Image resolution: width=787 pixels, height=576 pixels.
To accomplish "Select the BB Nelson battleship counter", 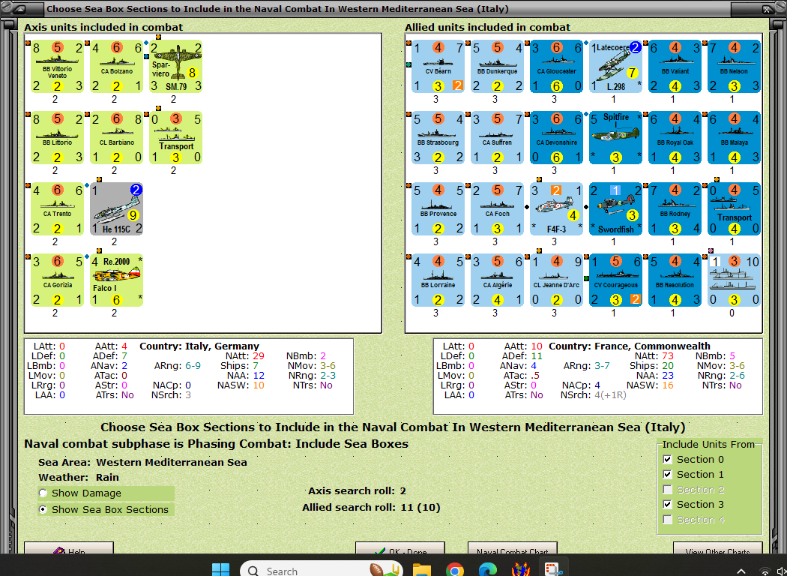I will click(733, 66).
